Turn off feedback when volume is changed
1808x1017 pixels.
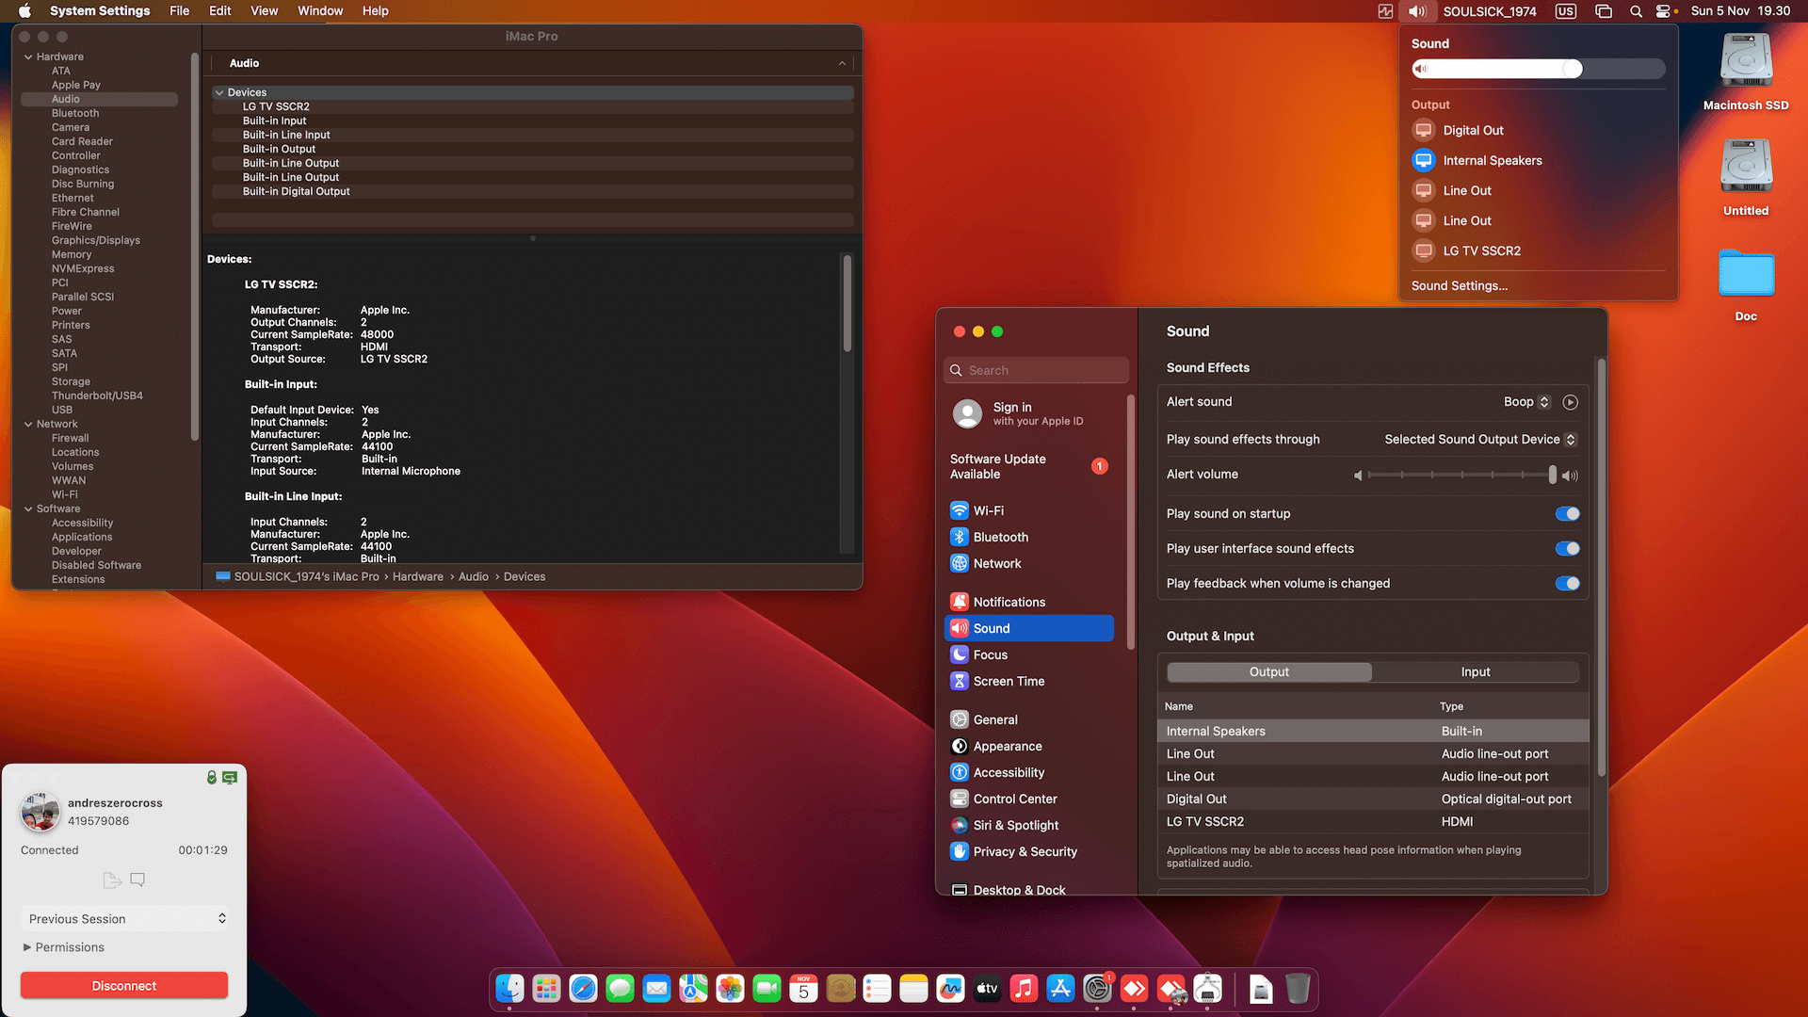1567,583
